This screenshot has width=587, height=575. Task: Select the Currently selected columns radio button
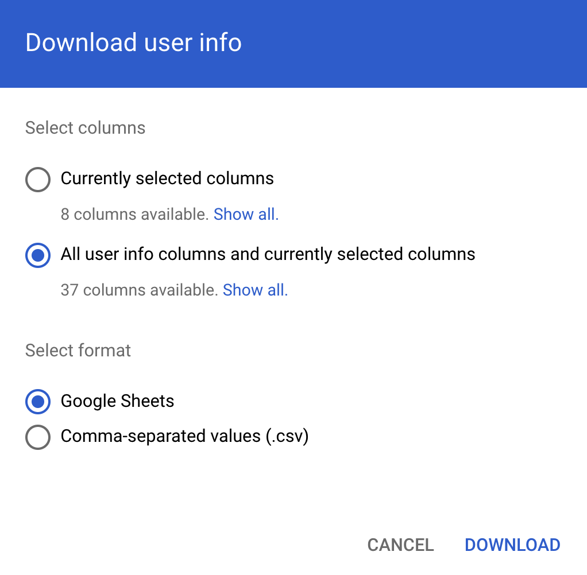pyautogui.click(x=37, y=179)
